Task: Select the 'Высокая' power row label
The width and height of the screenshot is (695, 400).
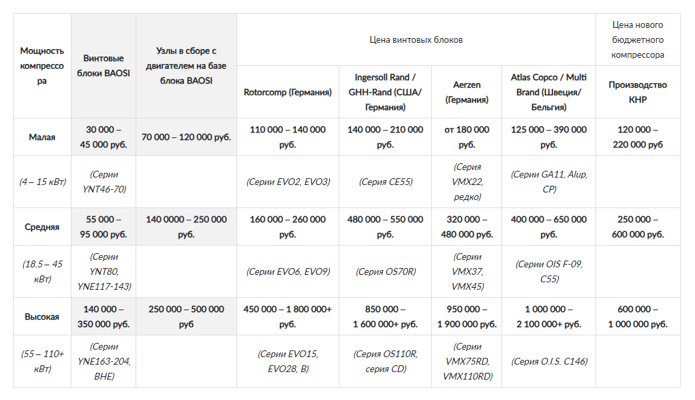Action: (42, 317)
